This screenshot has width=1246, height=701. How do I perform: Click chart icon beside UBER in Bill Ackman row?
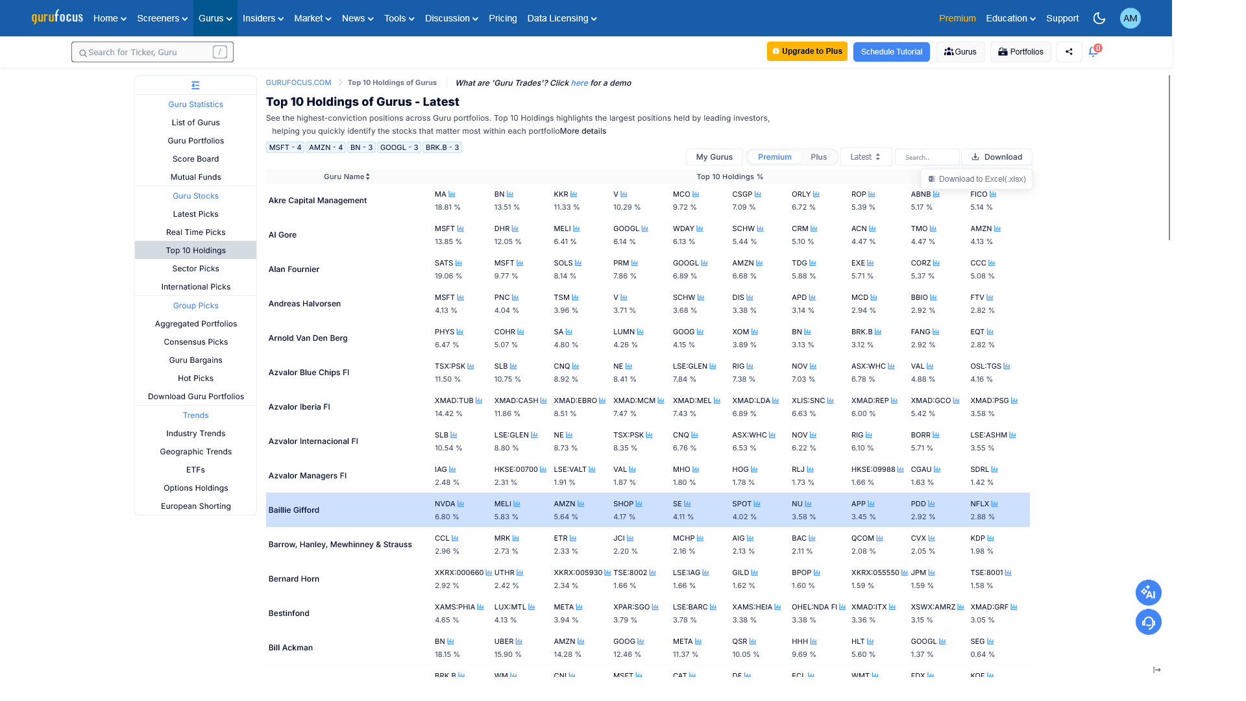[519, 641]
